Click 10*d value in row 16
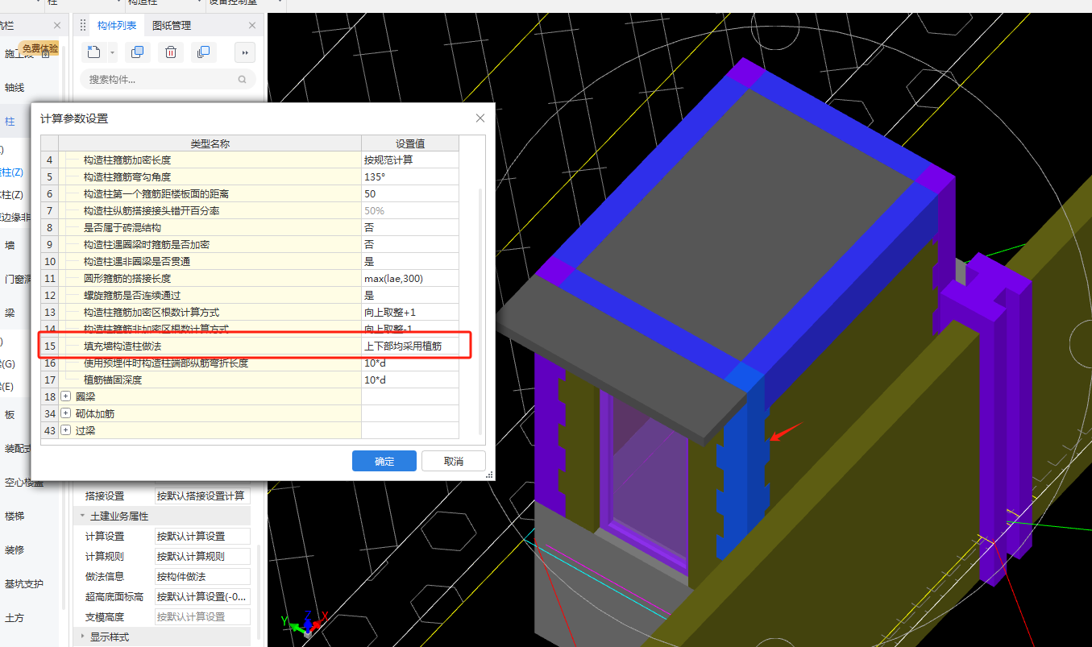 [410, 363]
